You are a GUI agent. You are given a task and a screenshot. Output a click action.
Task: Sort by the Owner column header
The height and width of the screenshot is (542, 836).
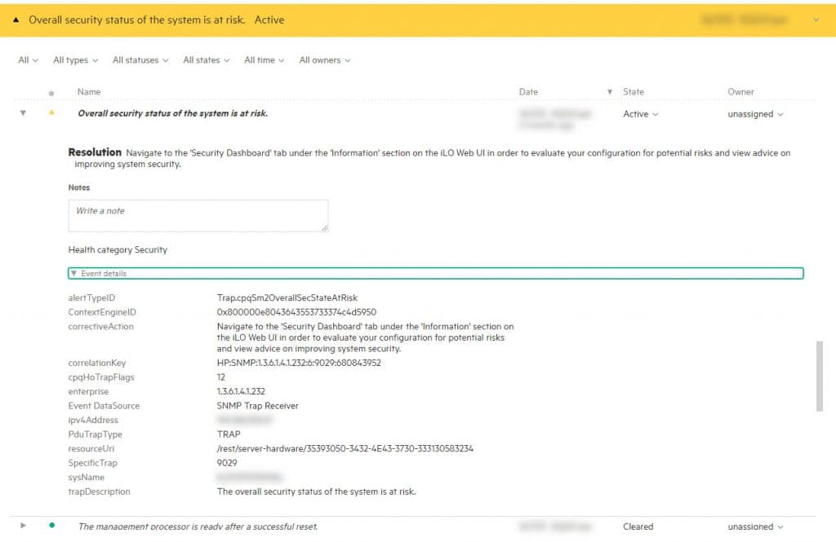pyautogui.click(x=740, y=91)
